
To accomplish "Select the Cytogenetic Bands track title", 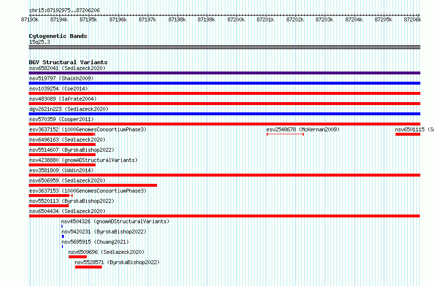I will [58, 36].
